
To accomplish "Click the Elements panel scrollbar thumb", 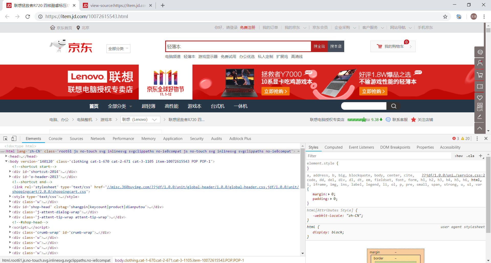I will coord(303,168).
